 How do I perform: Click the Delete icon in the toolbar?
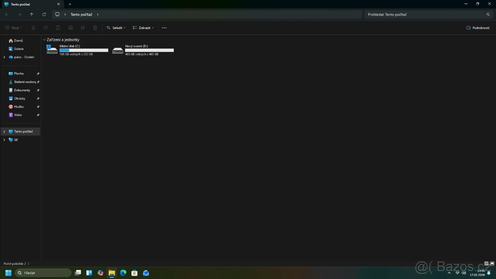(95, 28)
